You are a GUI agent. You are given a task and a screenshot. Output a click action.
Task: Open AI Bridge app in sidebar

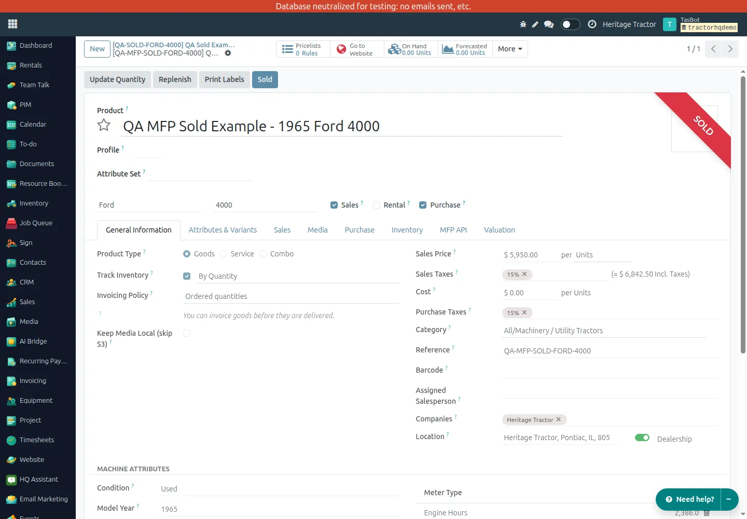click(37, 342)
